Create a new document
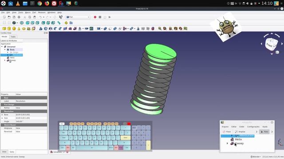Image resolution: width=284 pixels, height=159 pixels. [4, 17]
